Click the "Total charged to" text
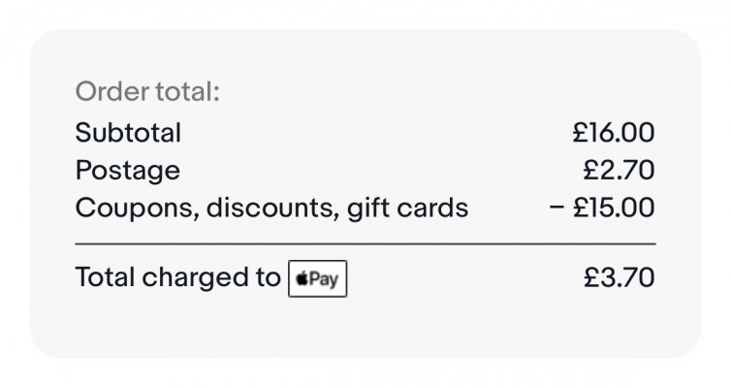This screenshot has width=731, height=388. [x=177, y=277]
